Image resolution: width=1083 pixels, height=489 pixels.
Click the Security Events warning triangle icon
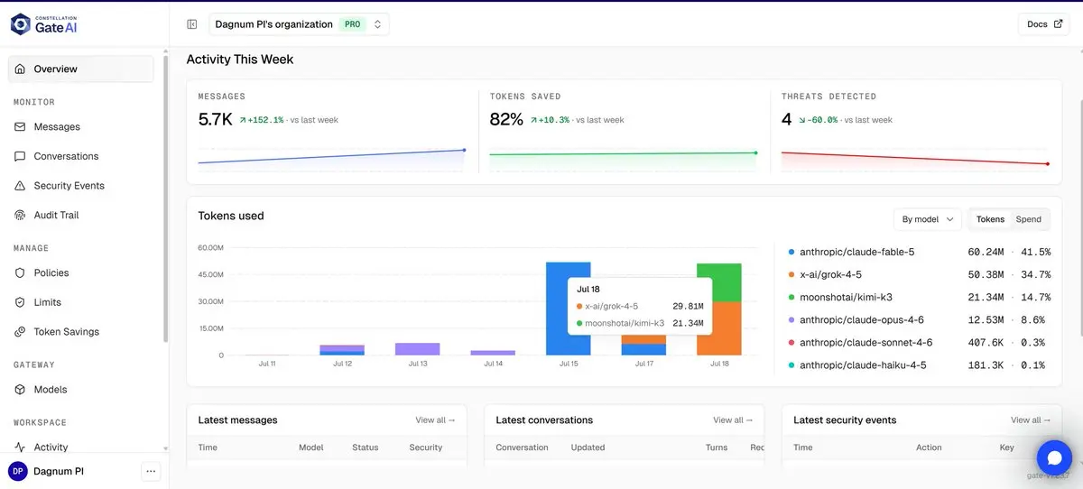point(20,186)
